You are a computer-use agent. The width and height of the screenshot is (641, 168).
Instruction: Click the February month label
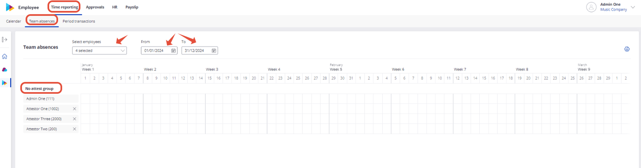336,65
